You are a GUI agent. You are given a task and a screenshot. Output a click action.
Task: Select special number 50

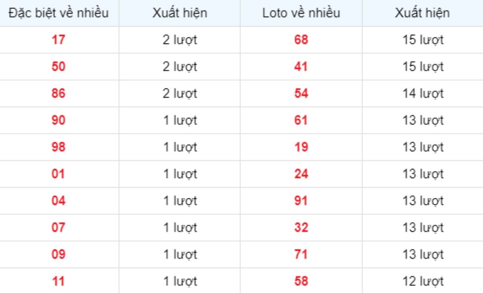[x=59, y=66]
